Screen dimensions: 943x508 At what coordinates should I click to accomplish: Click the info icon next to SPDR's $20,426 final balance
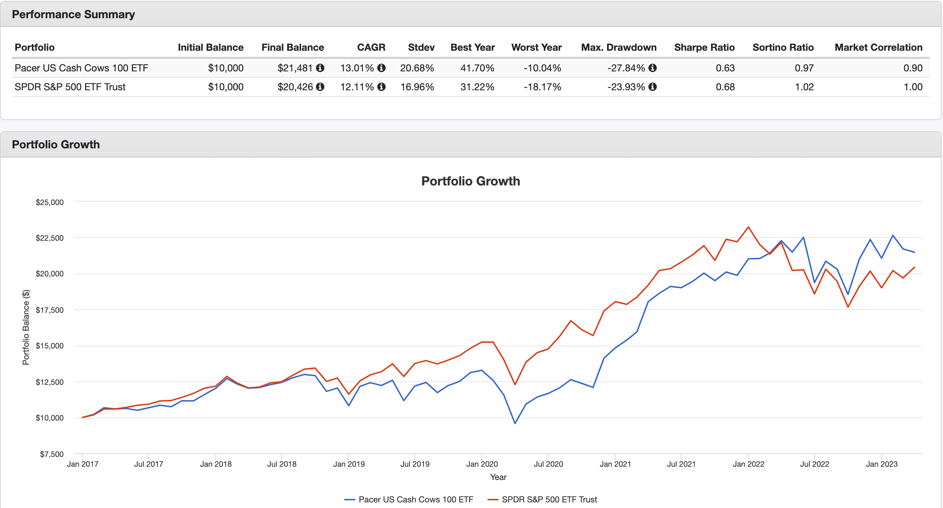pos(320,87)
